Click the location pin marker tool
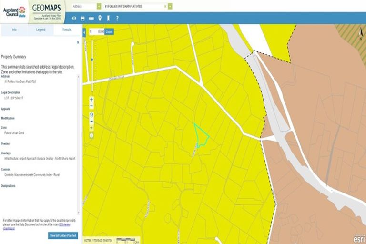 (x=100, y=18)
